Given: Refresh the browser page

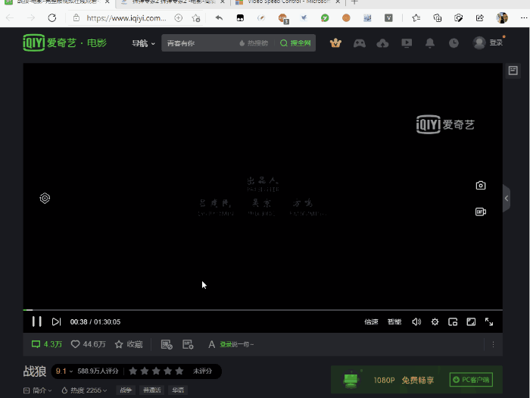Looking at the screenshot, I should pyautogui.click(x=52, y=18).
